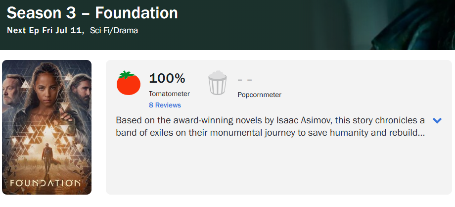Image resolution: width=455 pixels, height=207 pixels.
Task: Open the Popcornmeter label
Action: pos(260,95)
